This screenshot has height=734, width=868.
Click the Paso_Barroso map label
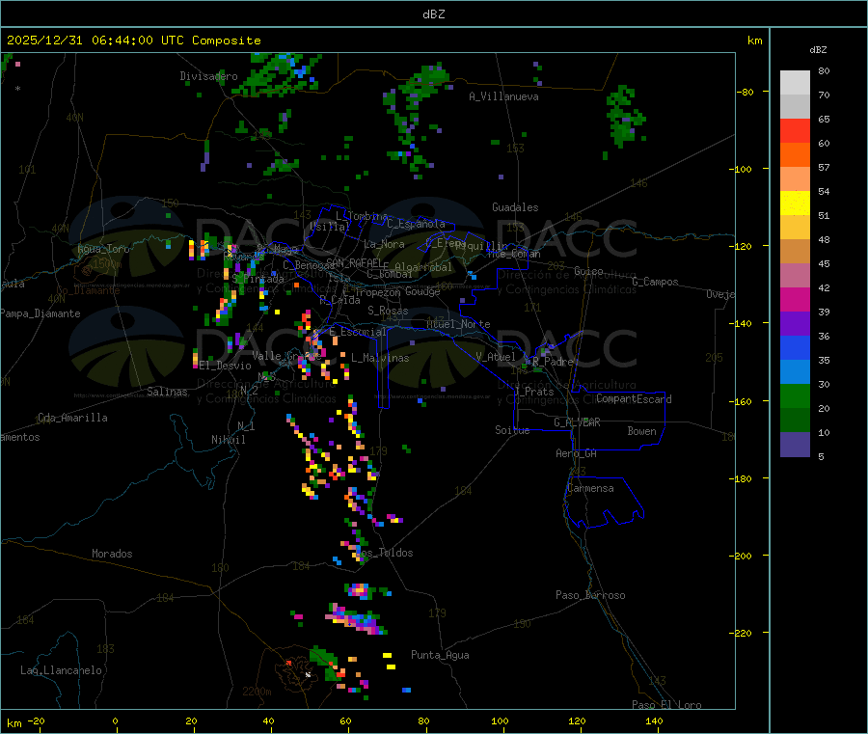(x=590, y=595)
